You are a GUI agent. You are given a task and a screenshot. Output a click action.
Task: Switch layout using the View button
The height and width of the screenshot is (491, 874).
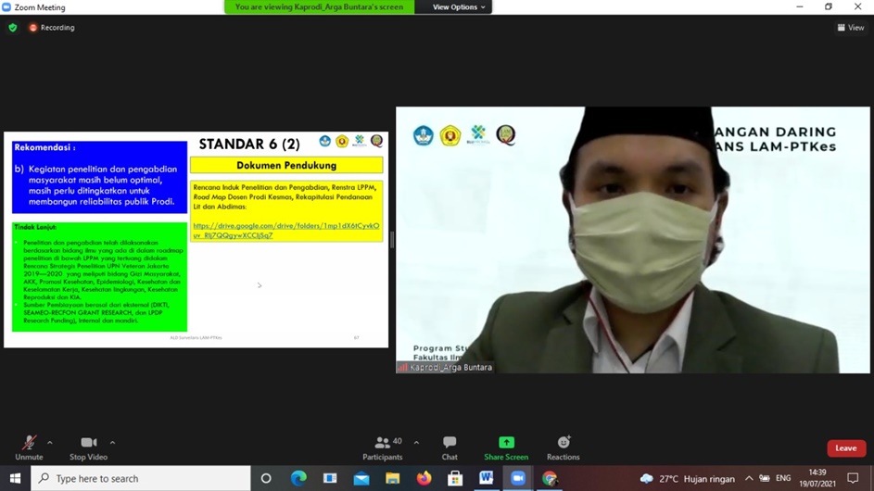(x=851, y=28)
